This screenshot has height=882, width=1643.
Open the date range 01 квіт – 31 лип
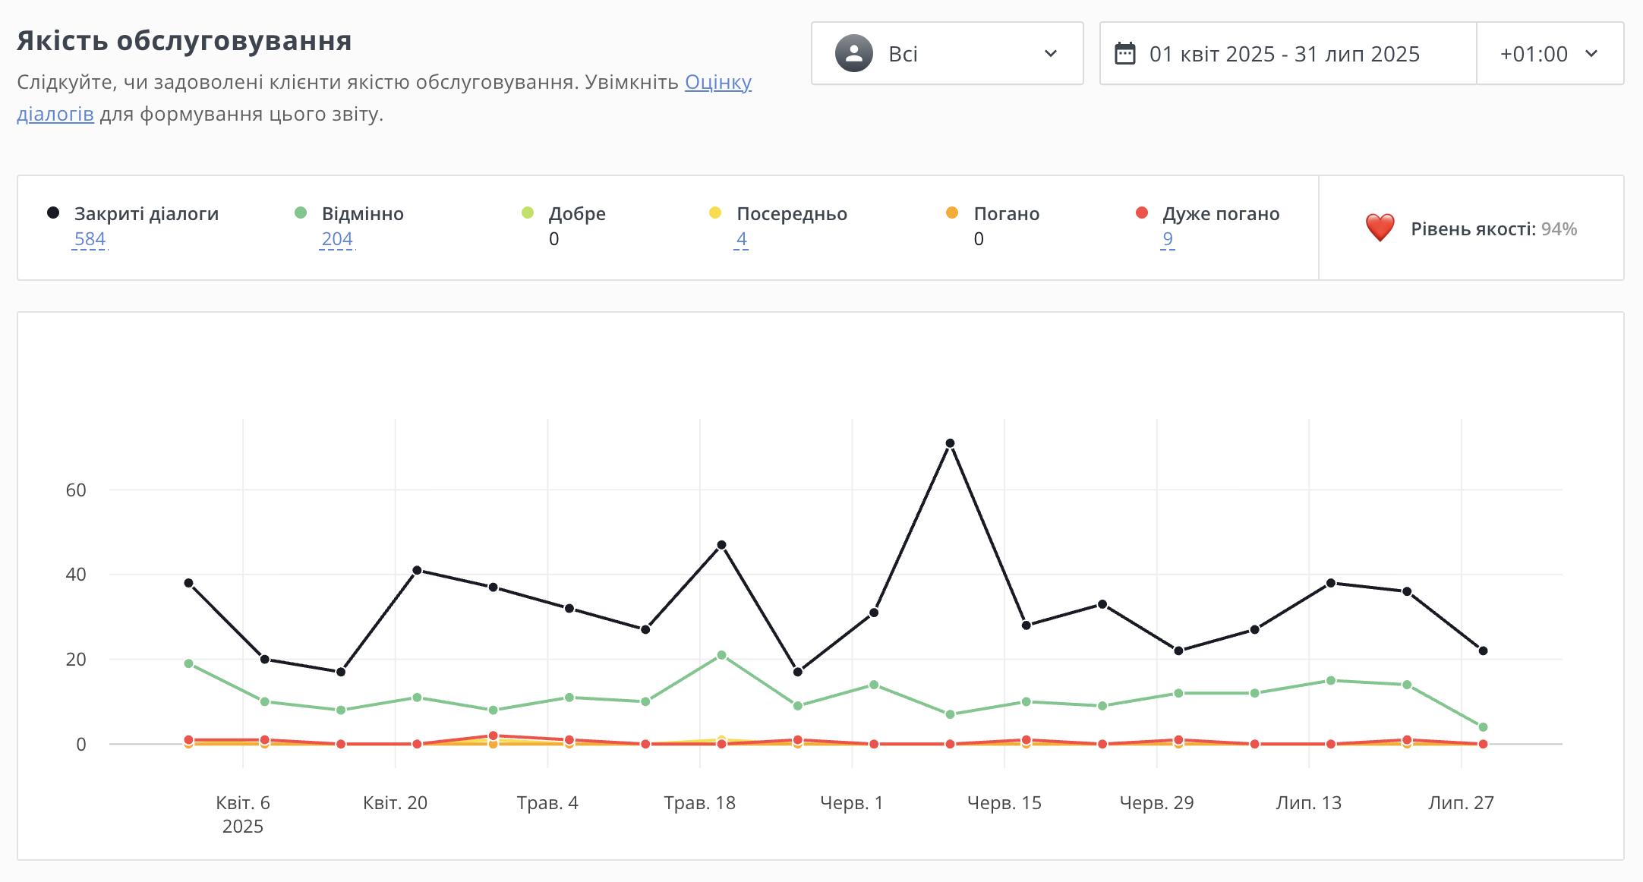click(1284, 54)
